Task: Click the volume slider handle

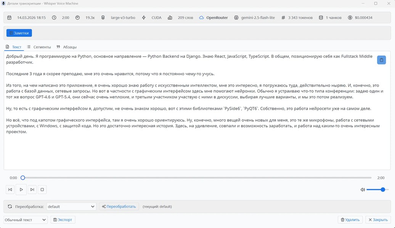Action: (x=383, y=190)
